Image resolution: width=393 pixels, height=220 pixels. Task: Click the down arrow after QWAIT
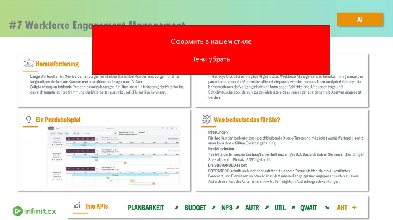(327, 207)
